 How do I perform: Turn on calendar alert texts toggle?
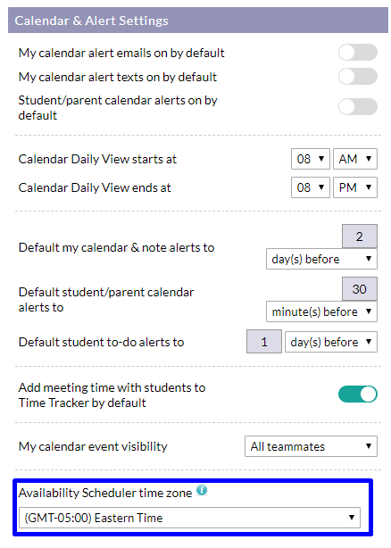coord(357,76)
